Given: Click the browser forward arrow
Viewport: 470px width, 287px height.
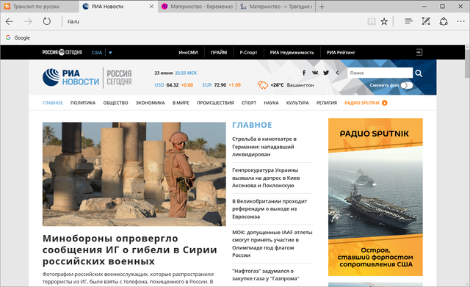Looking at the screenshot, I should click(28, 21).
